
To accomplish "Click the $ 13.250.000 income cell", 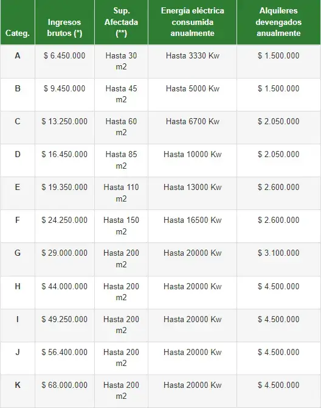I will coord(64,122).
